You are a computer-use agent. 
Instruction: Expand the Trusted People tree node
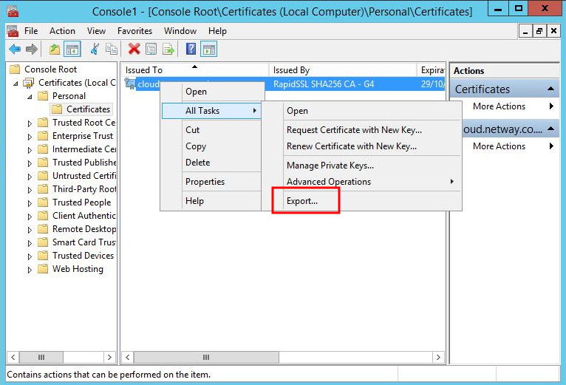(30, 202)
